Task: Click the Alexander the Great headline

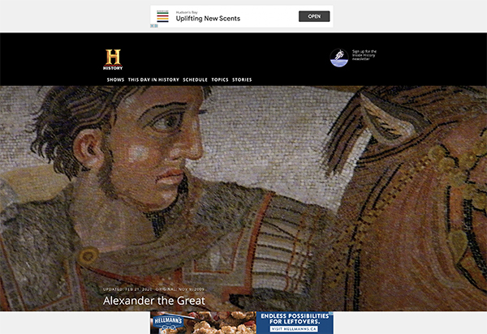Action: (154, 301)
